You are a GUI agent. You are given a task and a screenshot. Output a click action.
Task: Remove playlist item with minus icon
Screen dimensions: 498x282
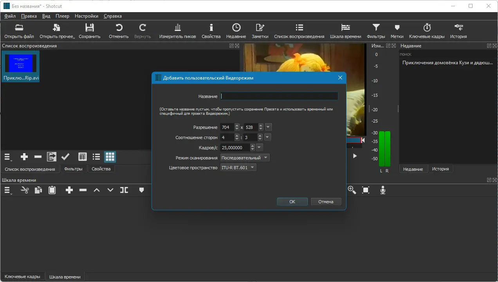[38, 157]
